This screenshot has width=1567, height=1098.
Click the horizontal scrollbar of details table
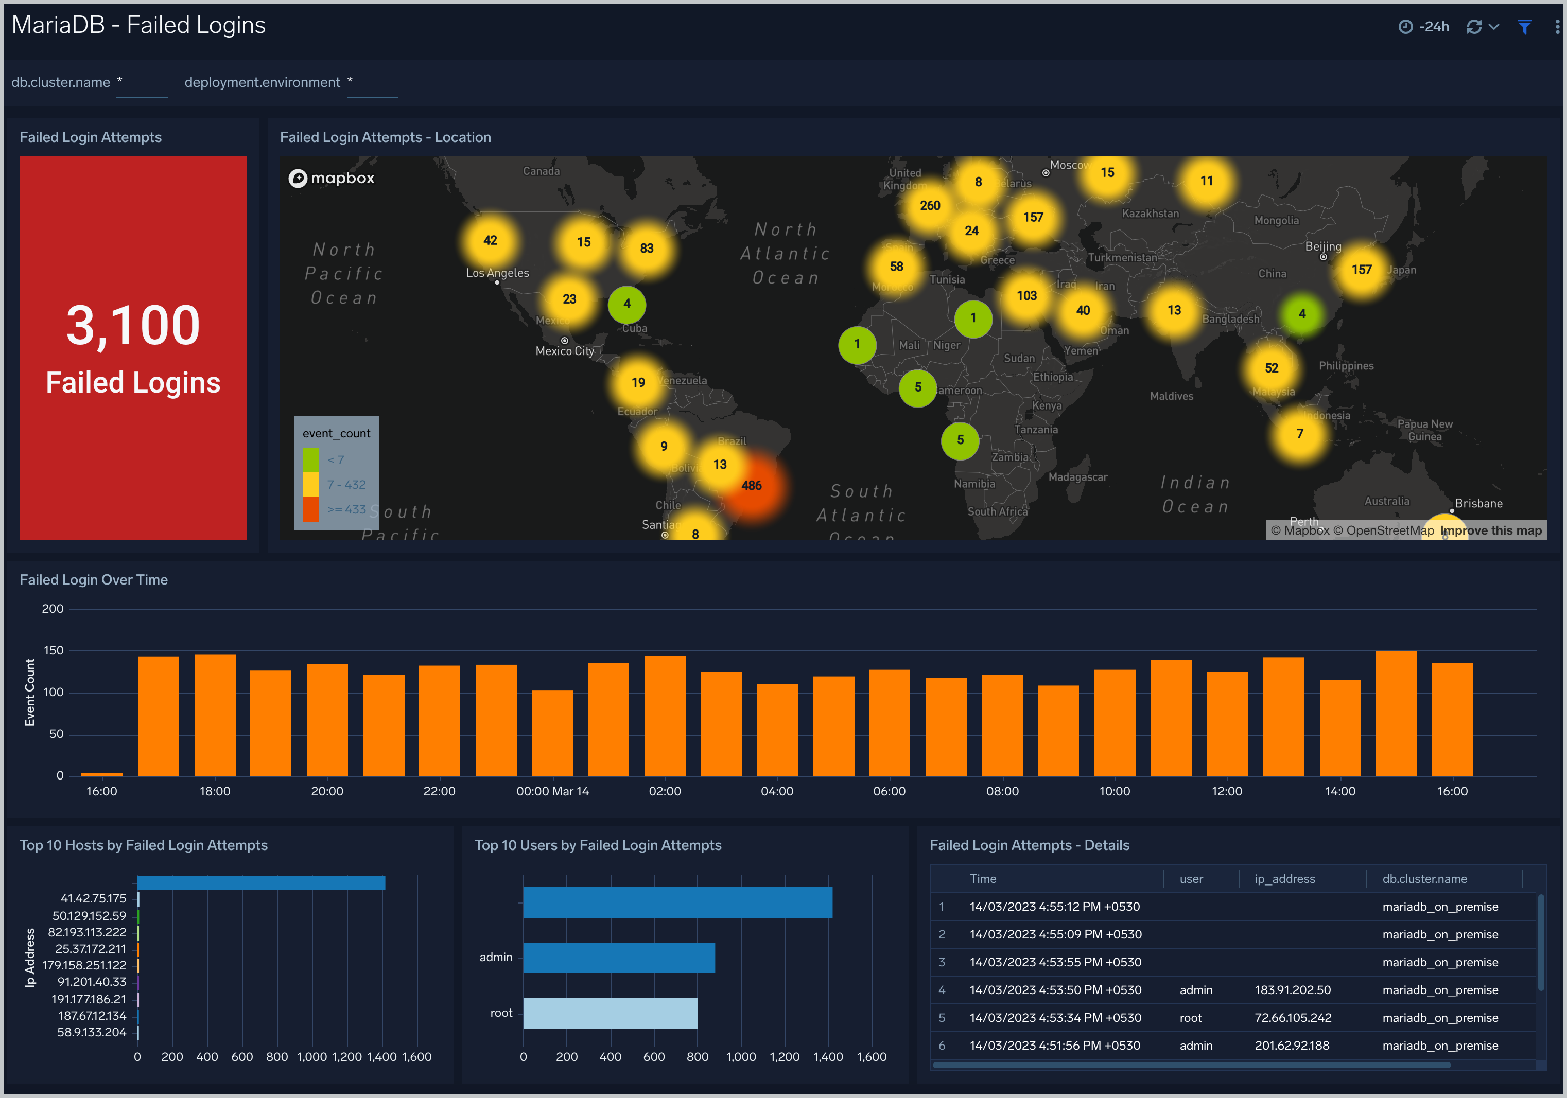1191,1065
